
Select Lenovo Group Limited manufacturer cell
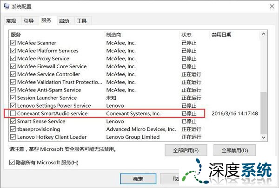tap(133, 137)
